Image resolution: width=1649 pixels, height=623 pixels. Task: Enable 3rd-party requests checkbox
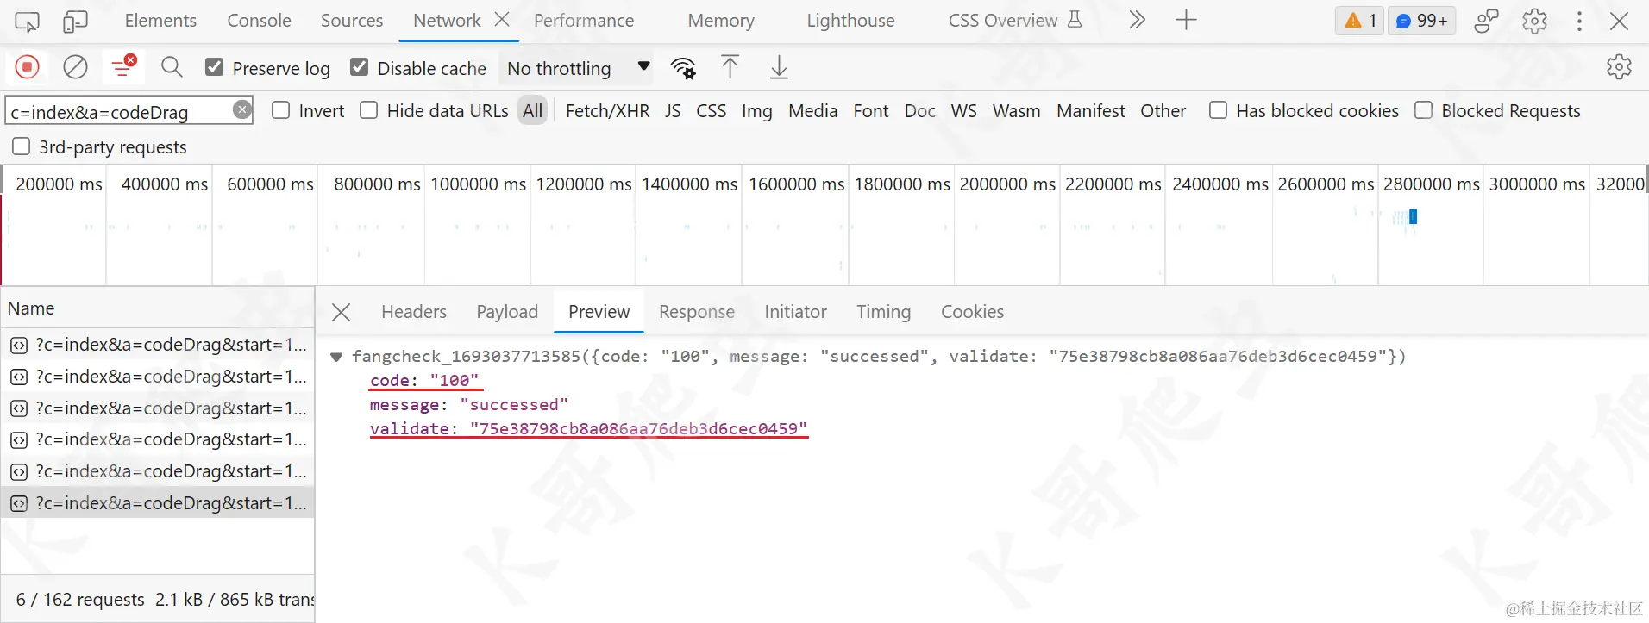[x=21, y=146]
